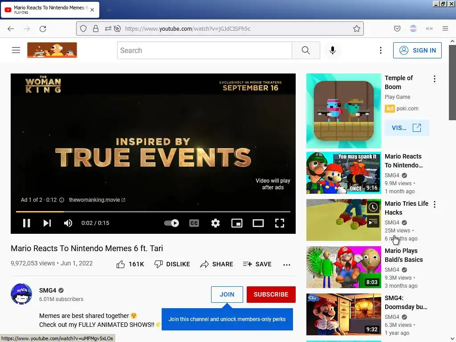This screenshot has height=342, width=456.
Task: Subscribe to SMG4 channel
Action: click(x=271, y=294)
